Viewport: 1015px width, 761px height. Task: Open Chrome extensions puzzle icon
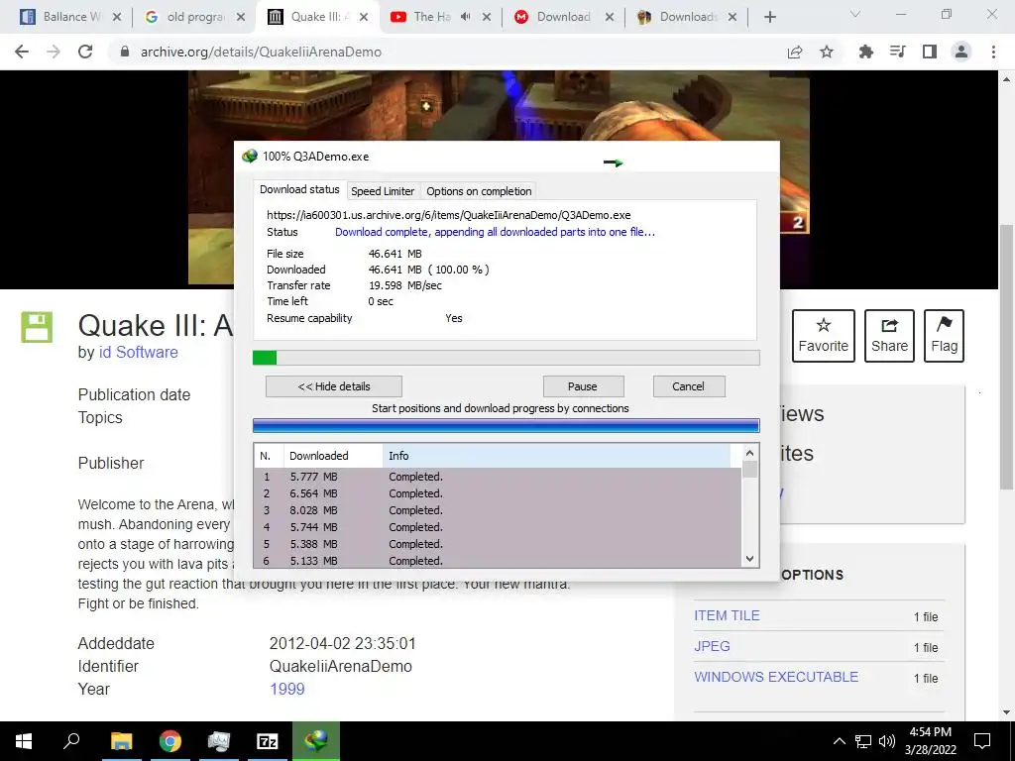click(865, 52)
